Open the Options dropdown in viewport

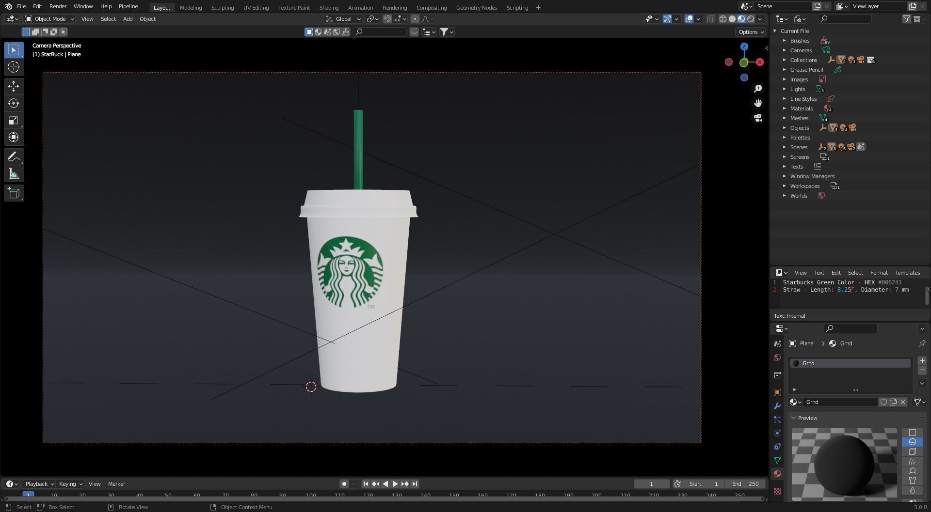[x=751, y=32]
